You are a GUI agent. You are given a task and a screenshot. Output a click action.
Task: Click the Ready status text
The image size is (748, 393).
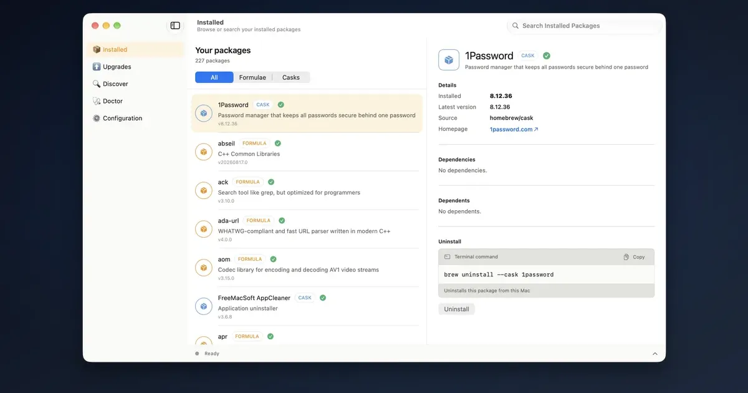click(x=212, y=354)
